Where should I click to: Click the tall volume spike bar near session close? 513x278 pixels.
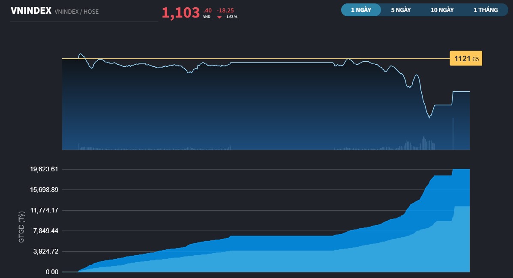pyautogui.click(x=453, y=134)
